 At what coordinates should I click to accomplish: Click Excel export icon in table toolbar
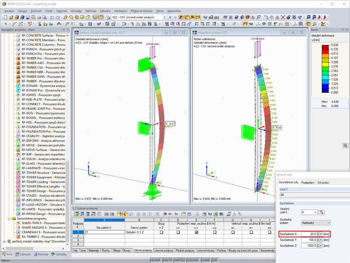[x=216, y=214]
